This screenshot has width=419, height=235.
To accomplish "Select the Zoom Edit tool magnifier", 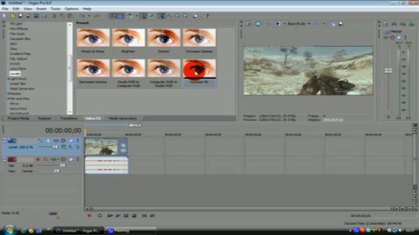I will tap(185, 16).
